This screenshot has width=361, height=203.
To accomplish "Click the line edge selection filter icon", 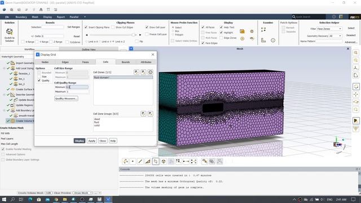I will pos(140,161).
